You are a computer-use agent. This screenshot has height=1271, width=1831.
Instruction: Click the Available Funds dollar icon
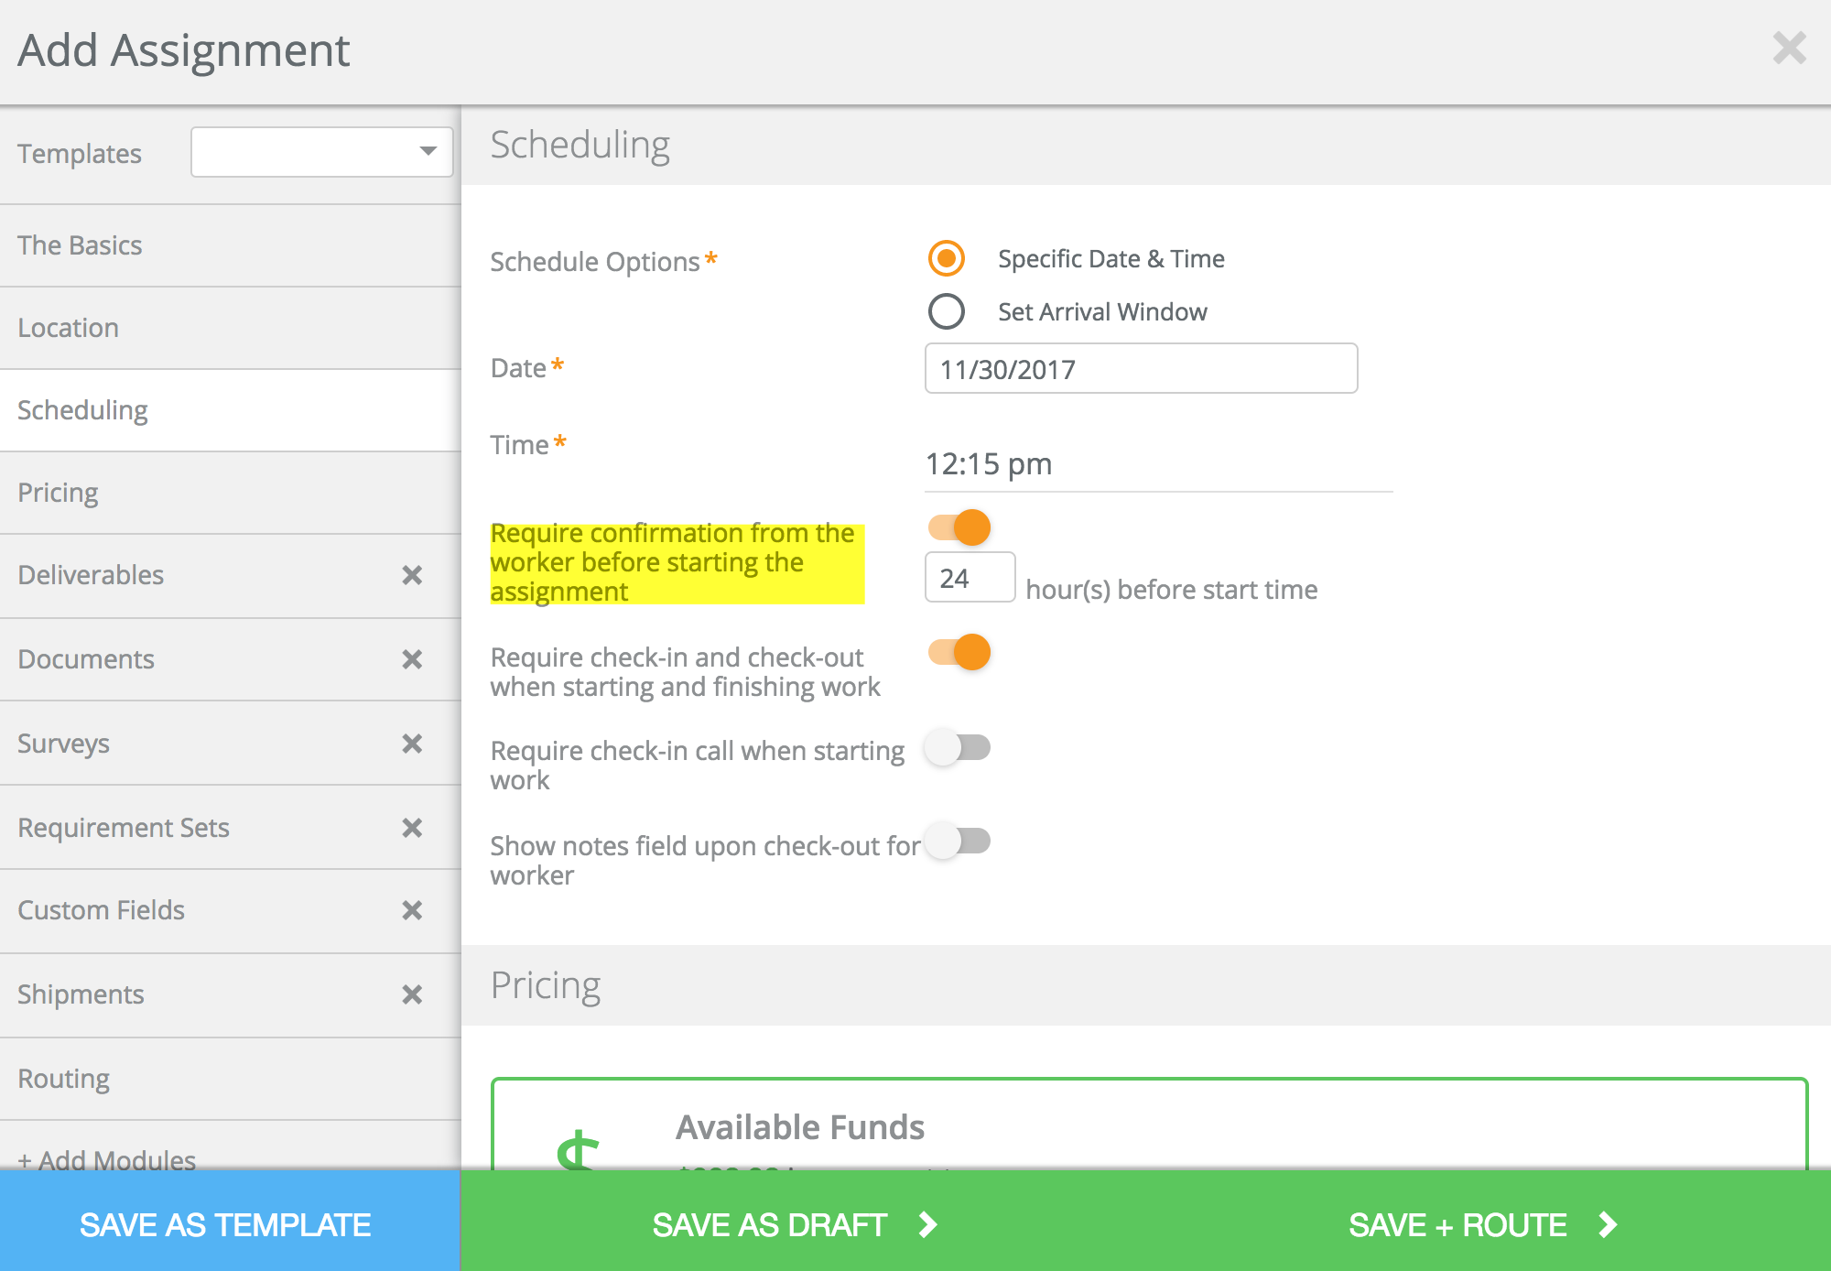579,1150
